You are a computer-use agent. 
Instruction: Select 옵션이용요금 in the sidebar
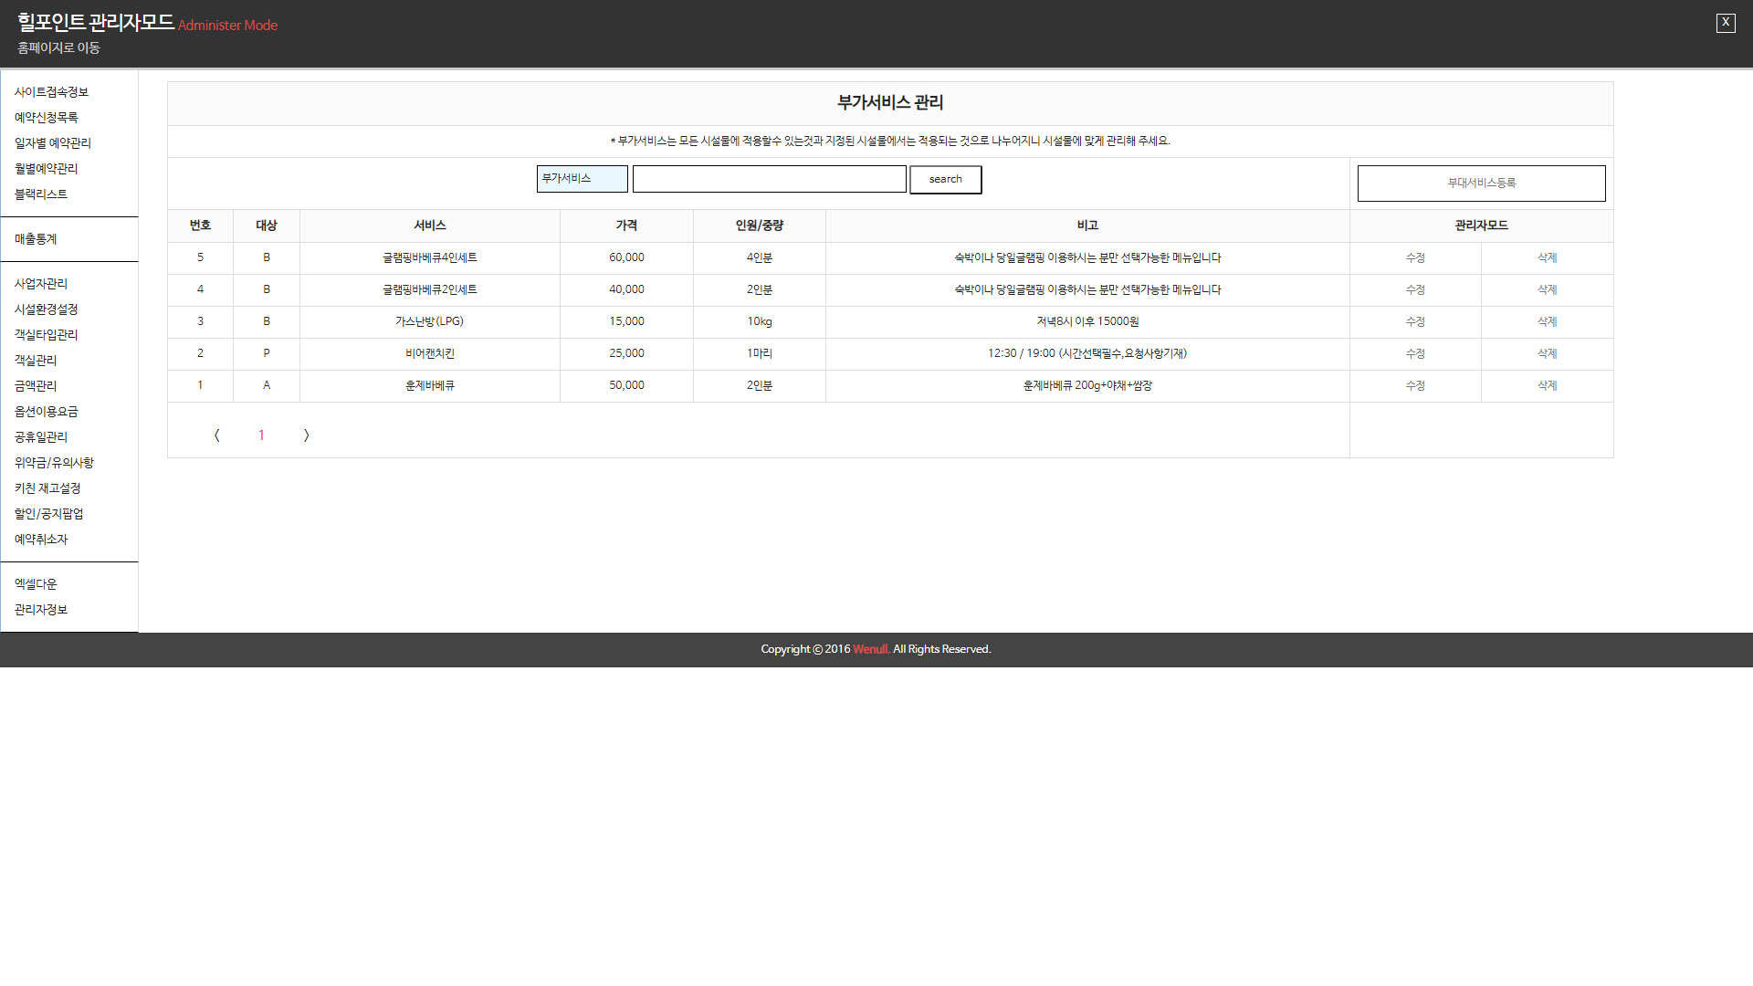coord(46,412)
